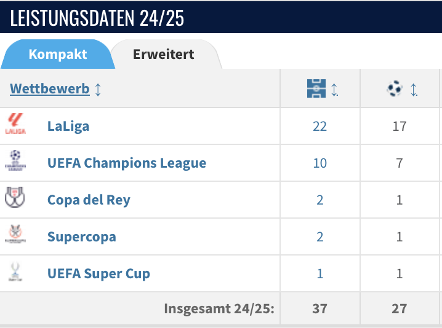Sort by goals using arrow toggle
Image resolution: width=442 pixels, height=328 pixels.
coord(414,90)
